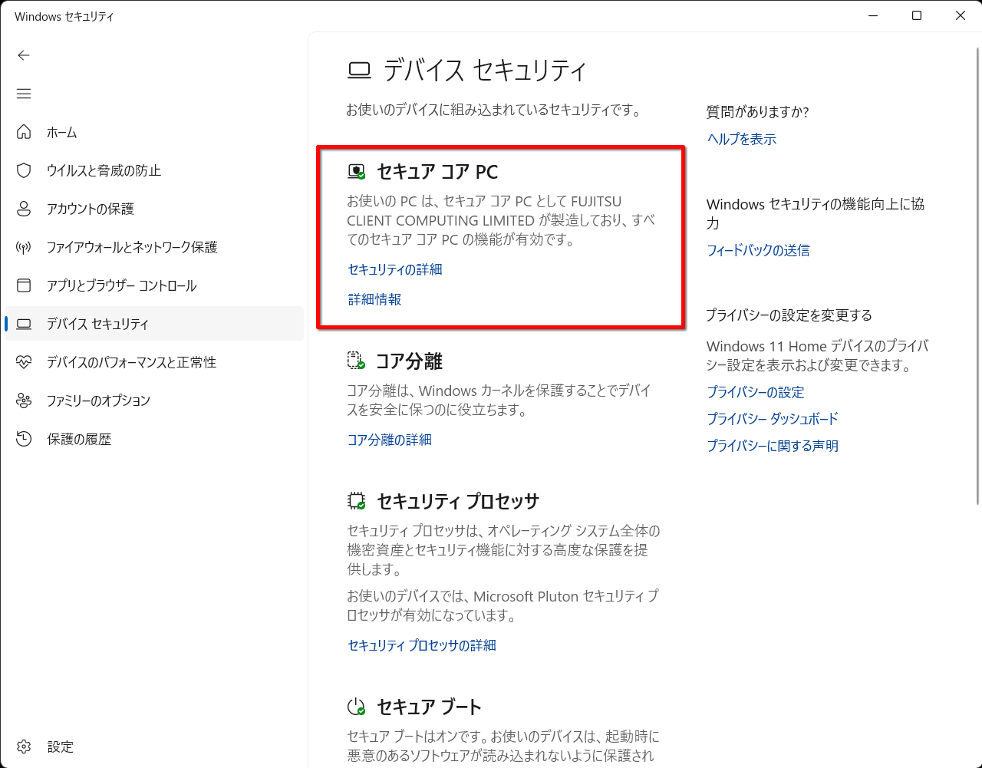Click the vertical scrollbar on the right
This screenshot has width=982, height=768.
click(x=977, y=276)
